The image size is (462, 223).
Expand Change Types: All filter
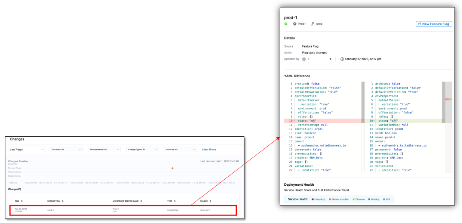click(142, 150)
